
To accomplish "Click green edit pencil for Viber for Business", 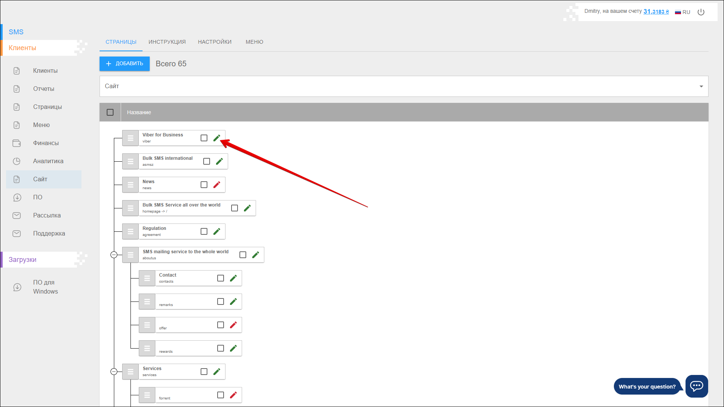I will pyautogui.click(x=216, y=138).
